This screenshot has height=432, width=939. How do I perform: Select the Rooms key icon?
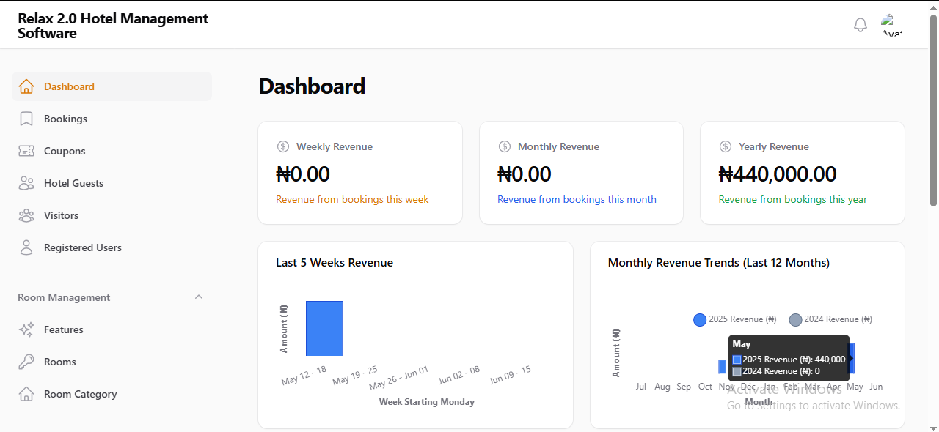tap(26, 361)
